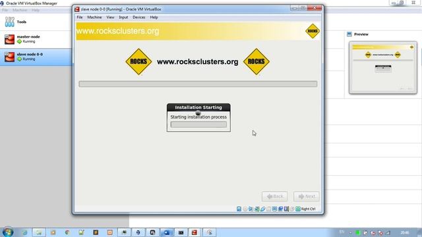The width and height of the screenshot is (422, 237).
Task: Click the keyboard capture icon beside Right Ctrl
Action: 298,209
